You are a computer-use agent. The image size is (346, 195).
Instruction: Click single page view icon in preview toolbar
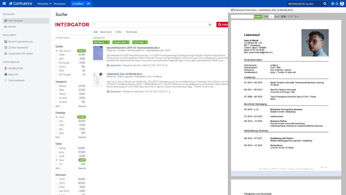(x=282, y=17)
